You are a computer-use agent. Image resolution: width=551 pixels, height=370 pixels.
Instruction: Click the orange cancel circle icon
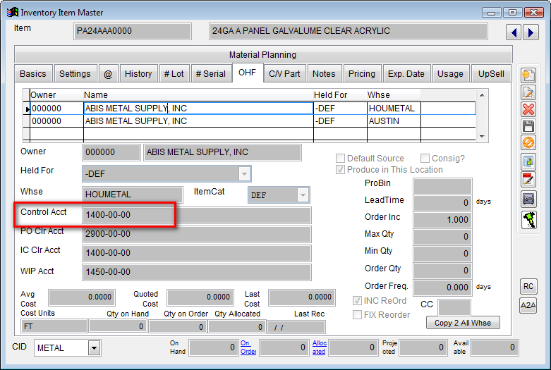click(x=528, y=143)
